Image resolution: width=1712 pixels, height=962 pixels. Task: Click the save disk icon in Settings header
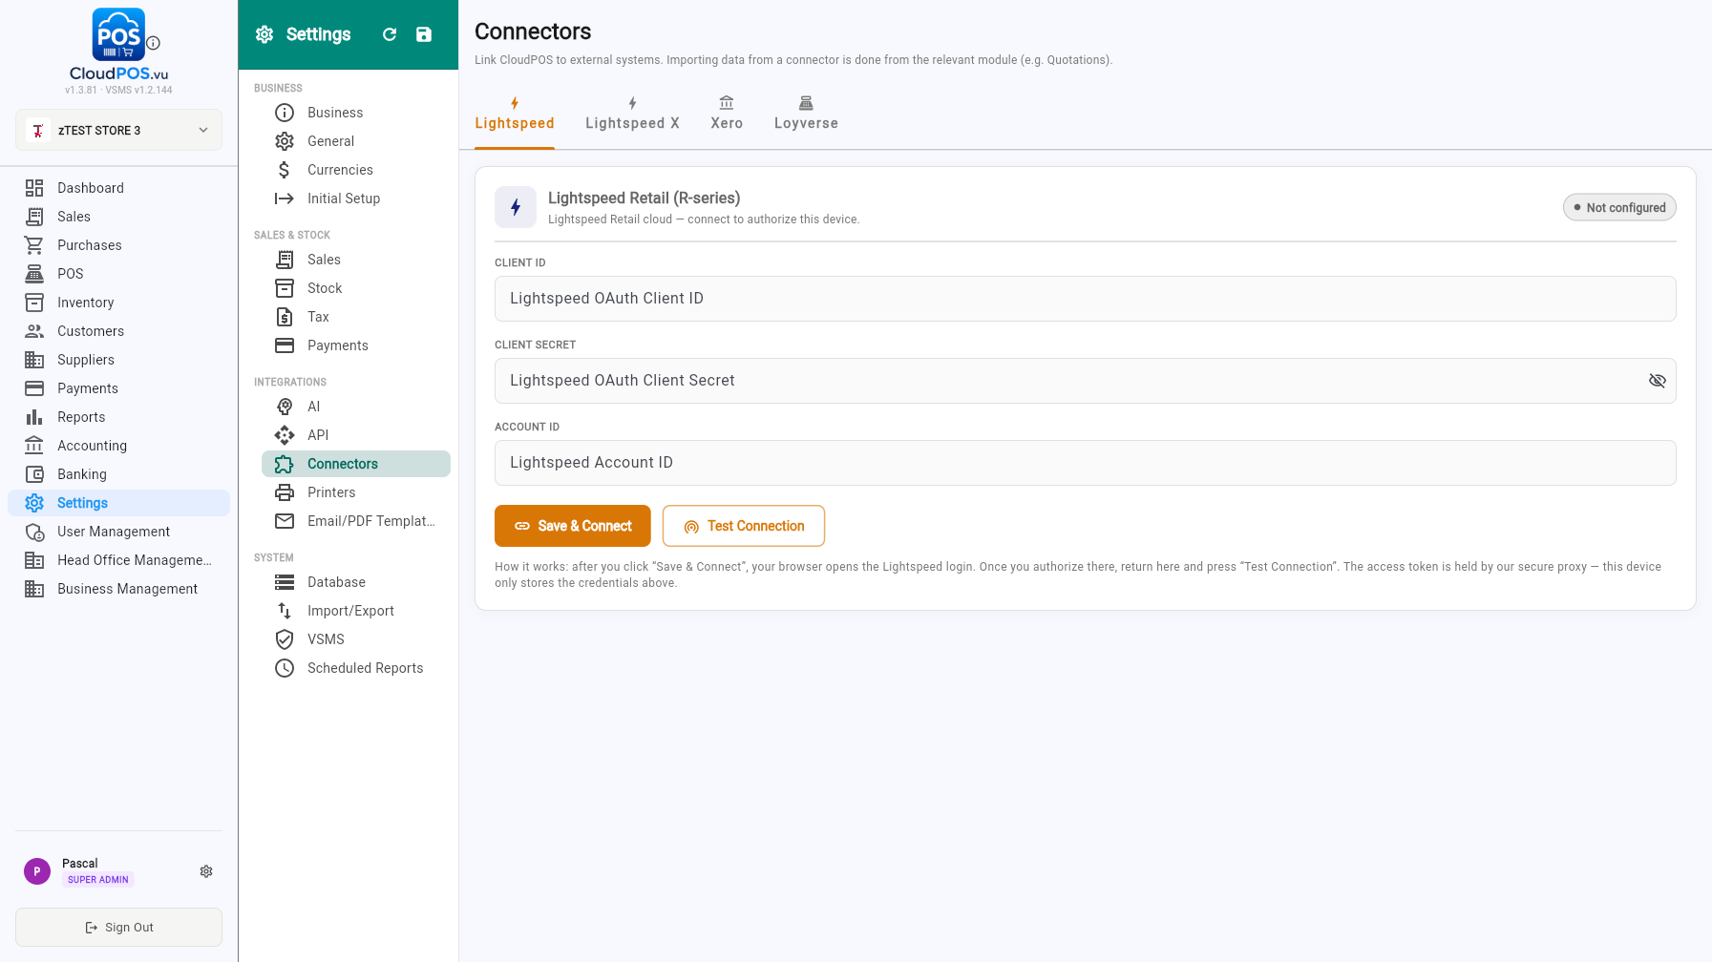point(424,34)
